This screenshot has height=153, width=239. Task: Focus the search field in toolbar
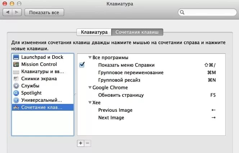pos(207,12)
